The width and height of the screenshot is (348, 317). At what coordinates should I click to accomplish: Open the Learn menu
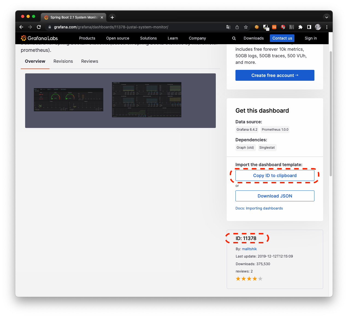point(173,38)
